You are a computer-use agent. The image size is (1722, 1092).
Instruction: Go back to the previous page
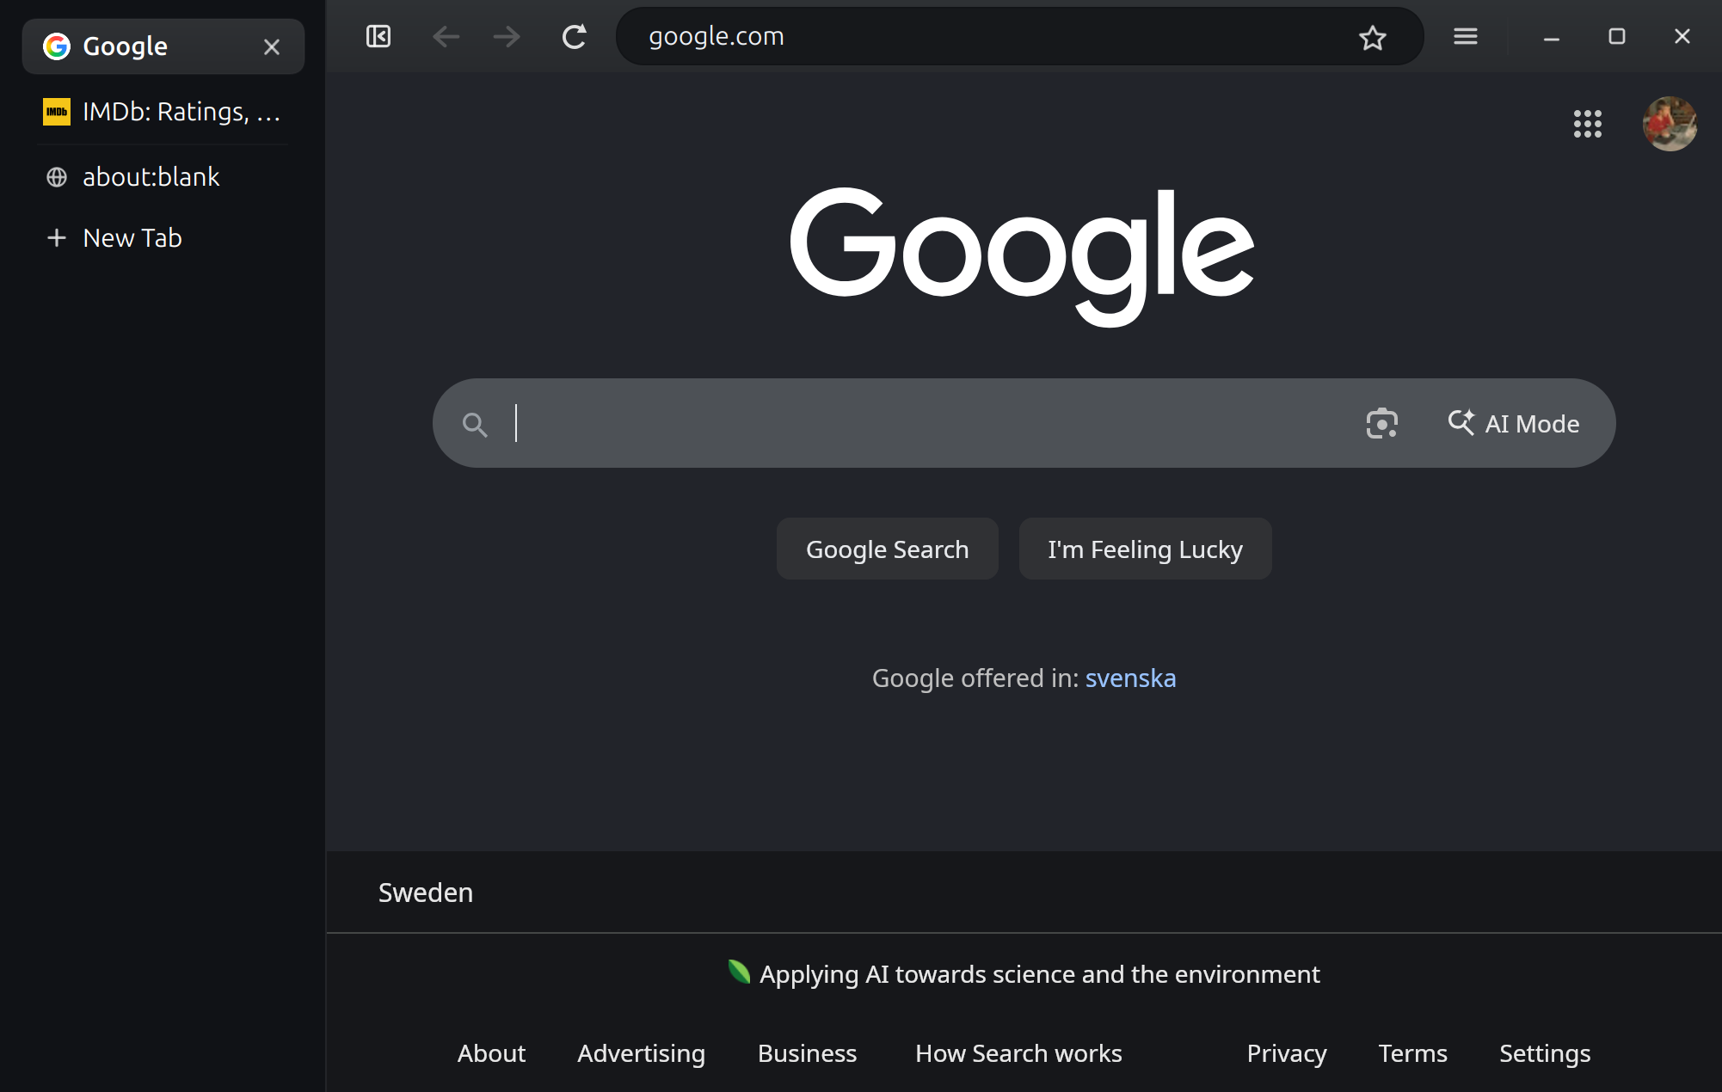click(446, 36)
